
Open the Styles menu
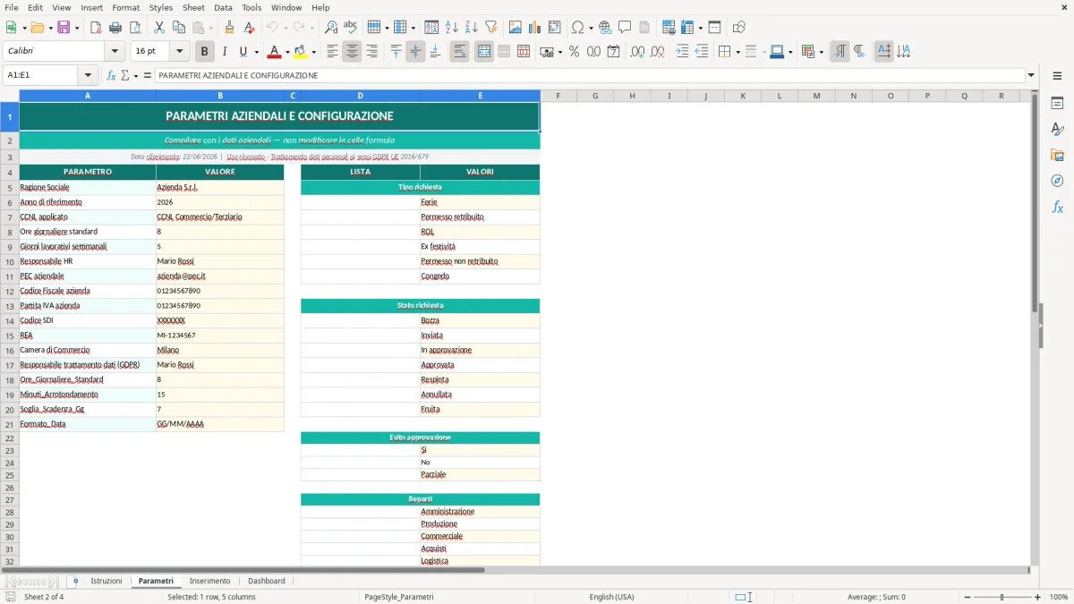161,7
